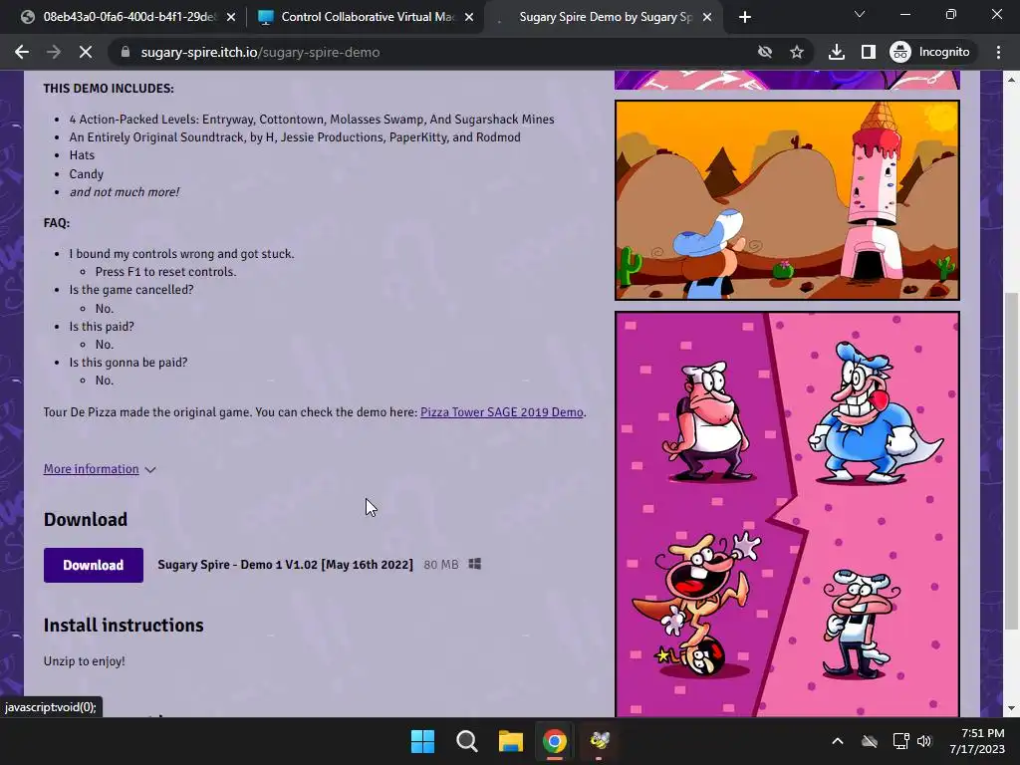
Task: Bookmark this page with the star icon
Action: tap(797, 52)
